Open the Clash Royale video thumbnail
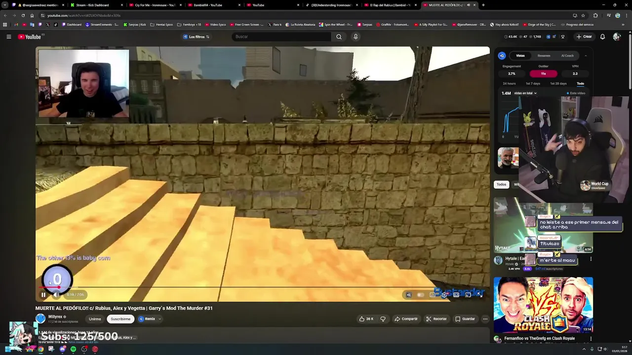Image resolution: width=632 pixels, height=355 pixels. (x=543, y=305)
